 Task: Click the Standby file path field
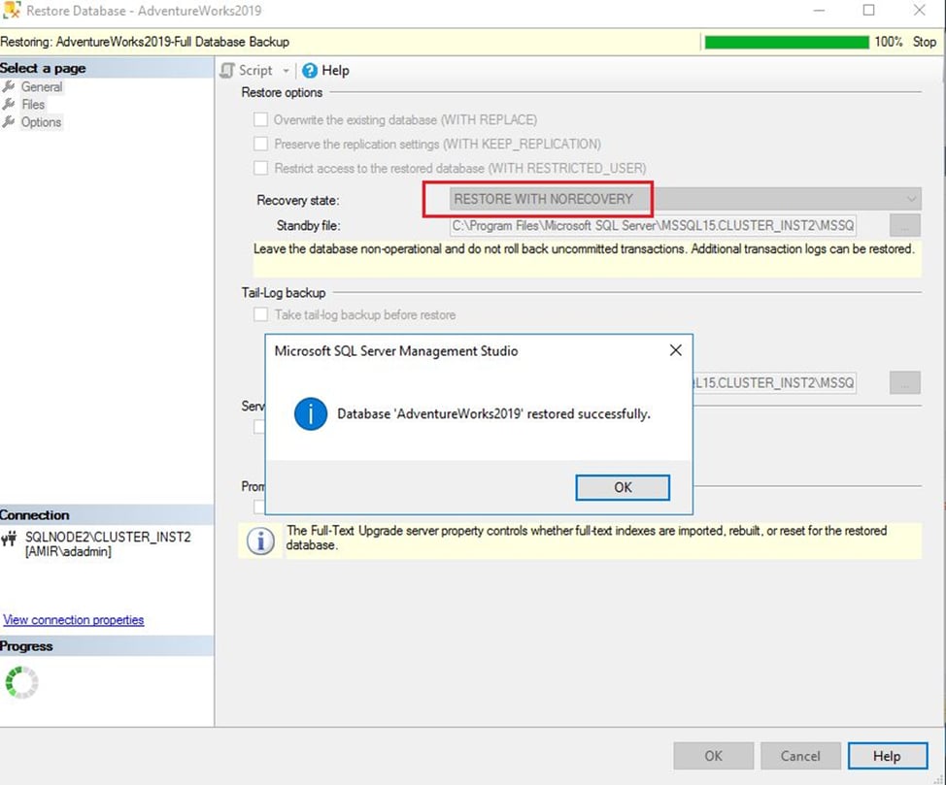point(651,223)
